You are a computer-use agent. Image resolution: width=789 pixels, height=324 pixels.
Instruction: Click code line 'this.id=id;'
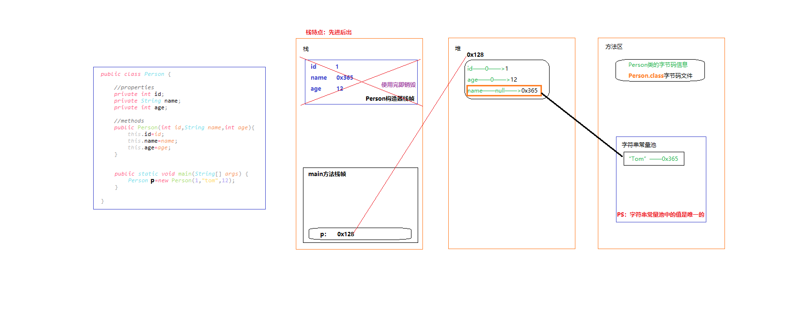pos(146,135)
